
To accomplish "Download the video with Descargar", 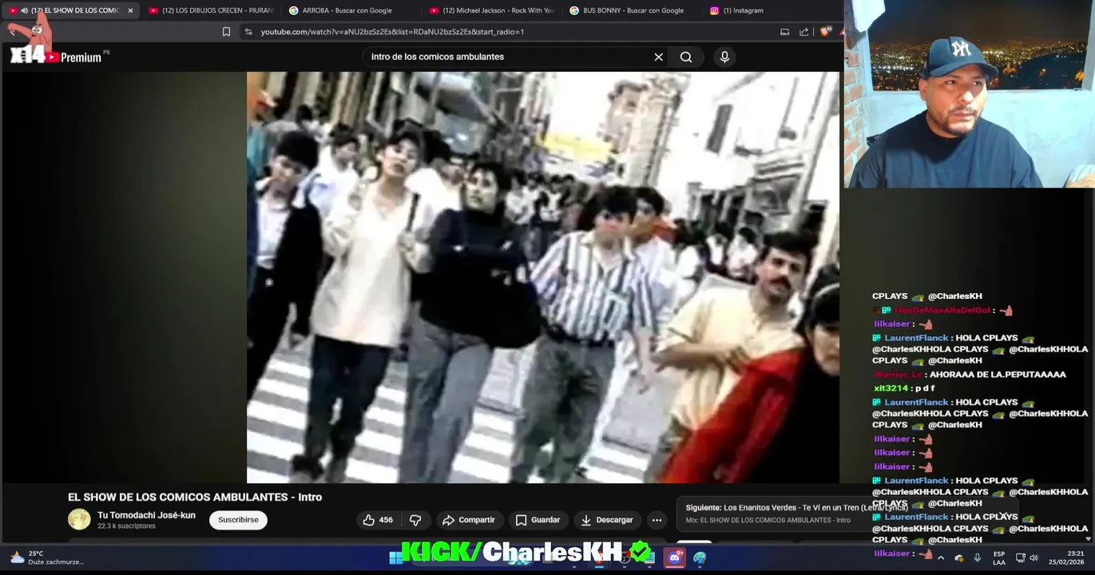I will tap(607, 520).
